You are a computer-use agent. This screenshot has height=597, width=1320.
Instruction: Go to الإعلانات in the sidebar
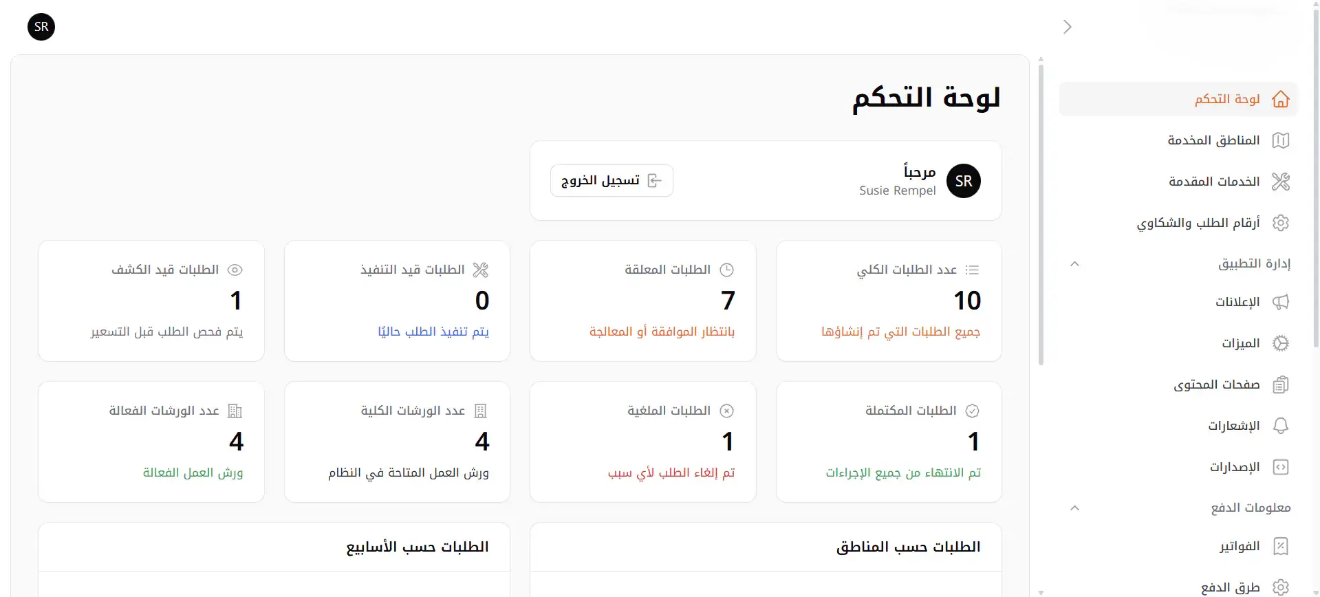(x=1178, y=302)
